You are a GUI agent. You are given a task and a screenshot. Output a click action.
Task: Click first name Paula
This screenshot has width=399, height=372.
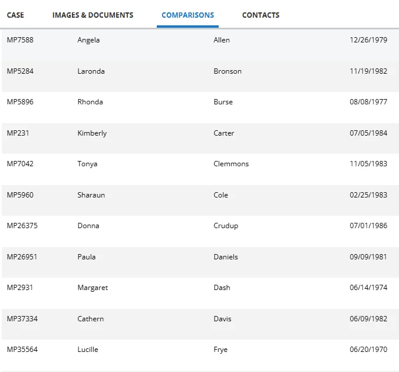[x=87, y=257]
